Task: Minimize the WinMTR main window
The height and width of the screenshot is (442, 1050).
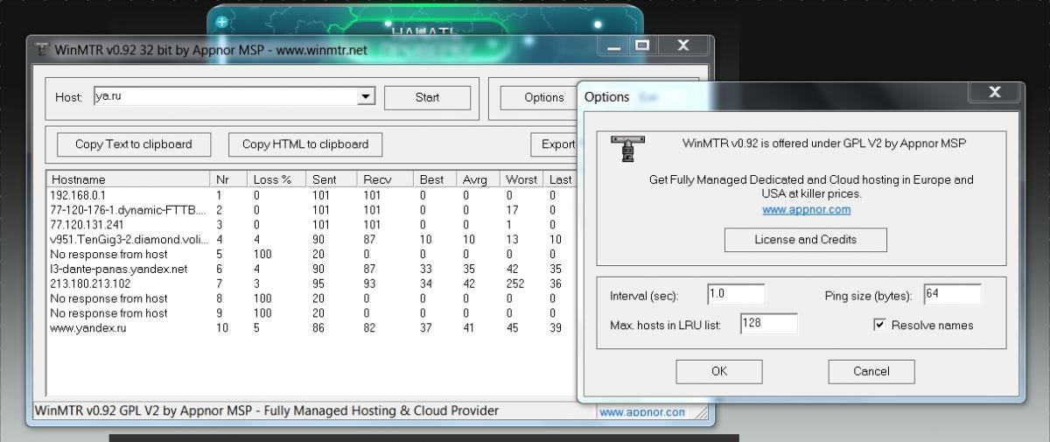Action: pyautogui.click(x=613, y=46)
